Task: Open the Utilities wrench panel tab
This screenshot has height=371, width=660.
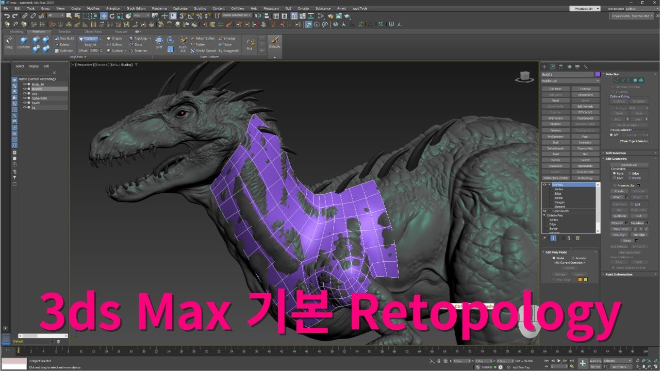Action: (x=586, y=66)
